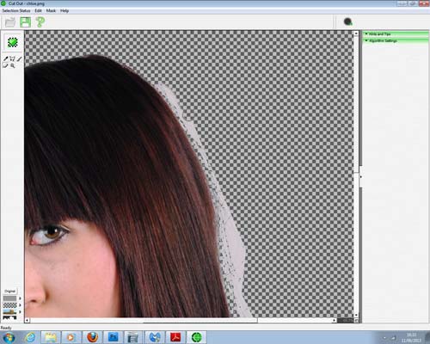
Task: Open the arrow beside the grey background swatch
Action: coord(20,298)
